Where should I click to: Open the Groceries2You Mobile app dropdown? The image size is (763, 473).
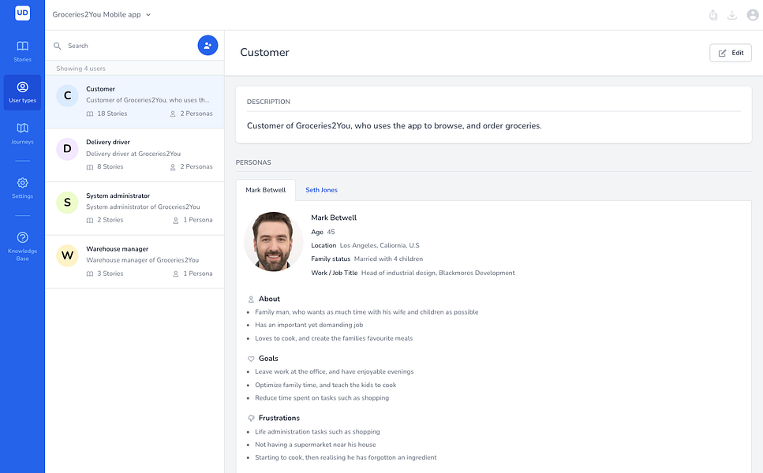click(101, 13)
